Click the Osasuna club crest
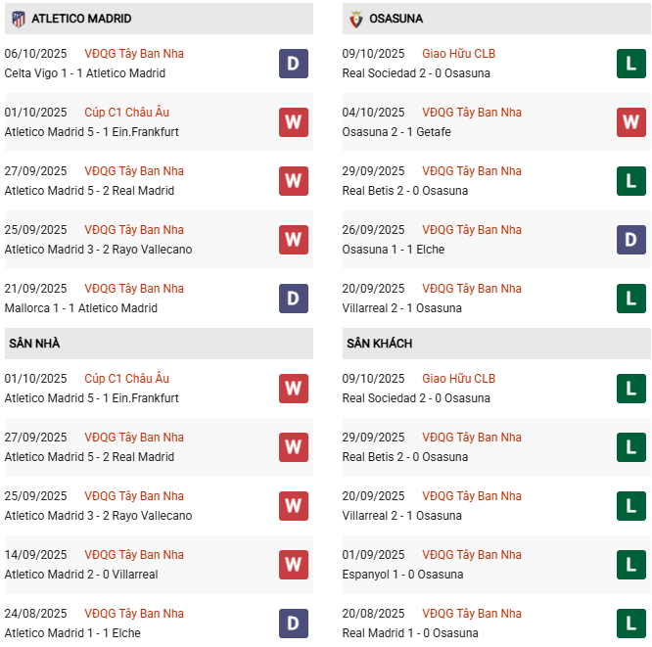The width and height of the screenshot is (652, 647). [x=355, y=19]
